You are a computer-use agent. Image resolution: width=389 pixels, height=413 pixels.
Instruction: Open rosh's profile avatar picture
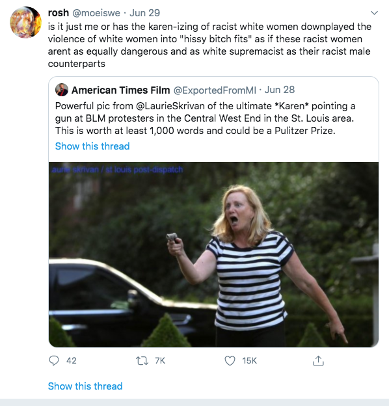(25, 22)
